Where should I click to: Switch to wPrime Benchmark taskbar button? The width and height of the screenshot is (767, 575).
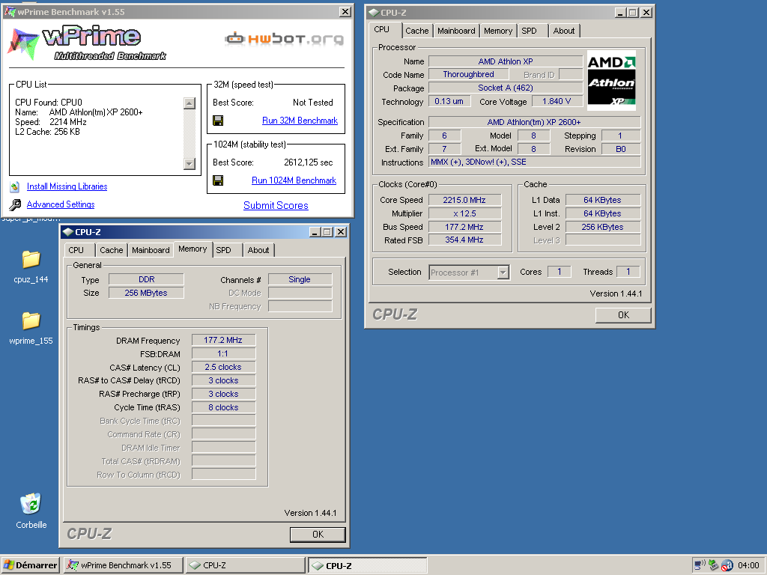[x=124, y=565]
